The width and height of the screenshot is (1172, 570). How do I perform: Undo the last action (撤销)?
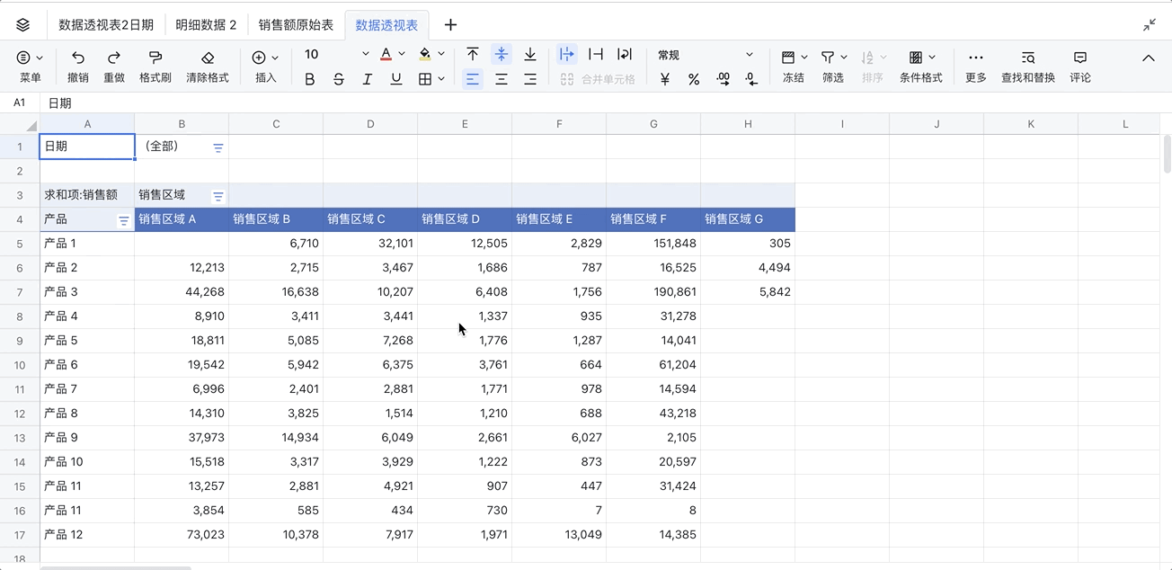(78, 67)
